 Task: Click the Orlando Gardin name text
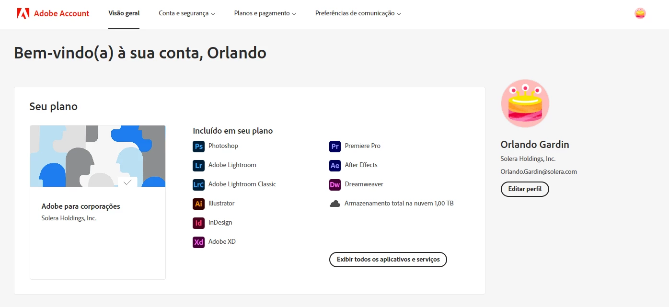pos(535,145)
